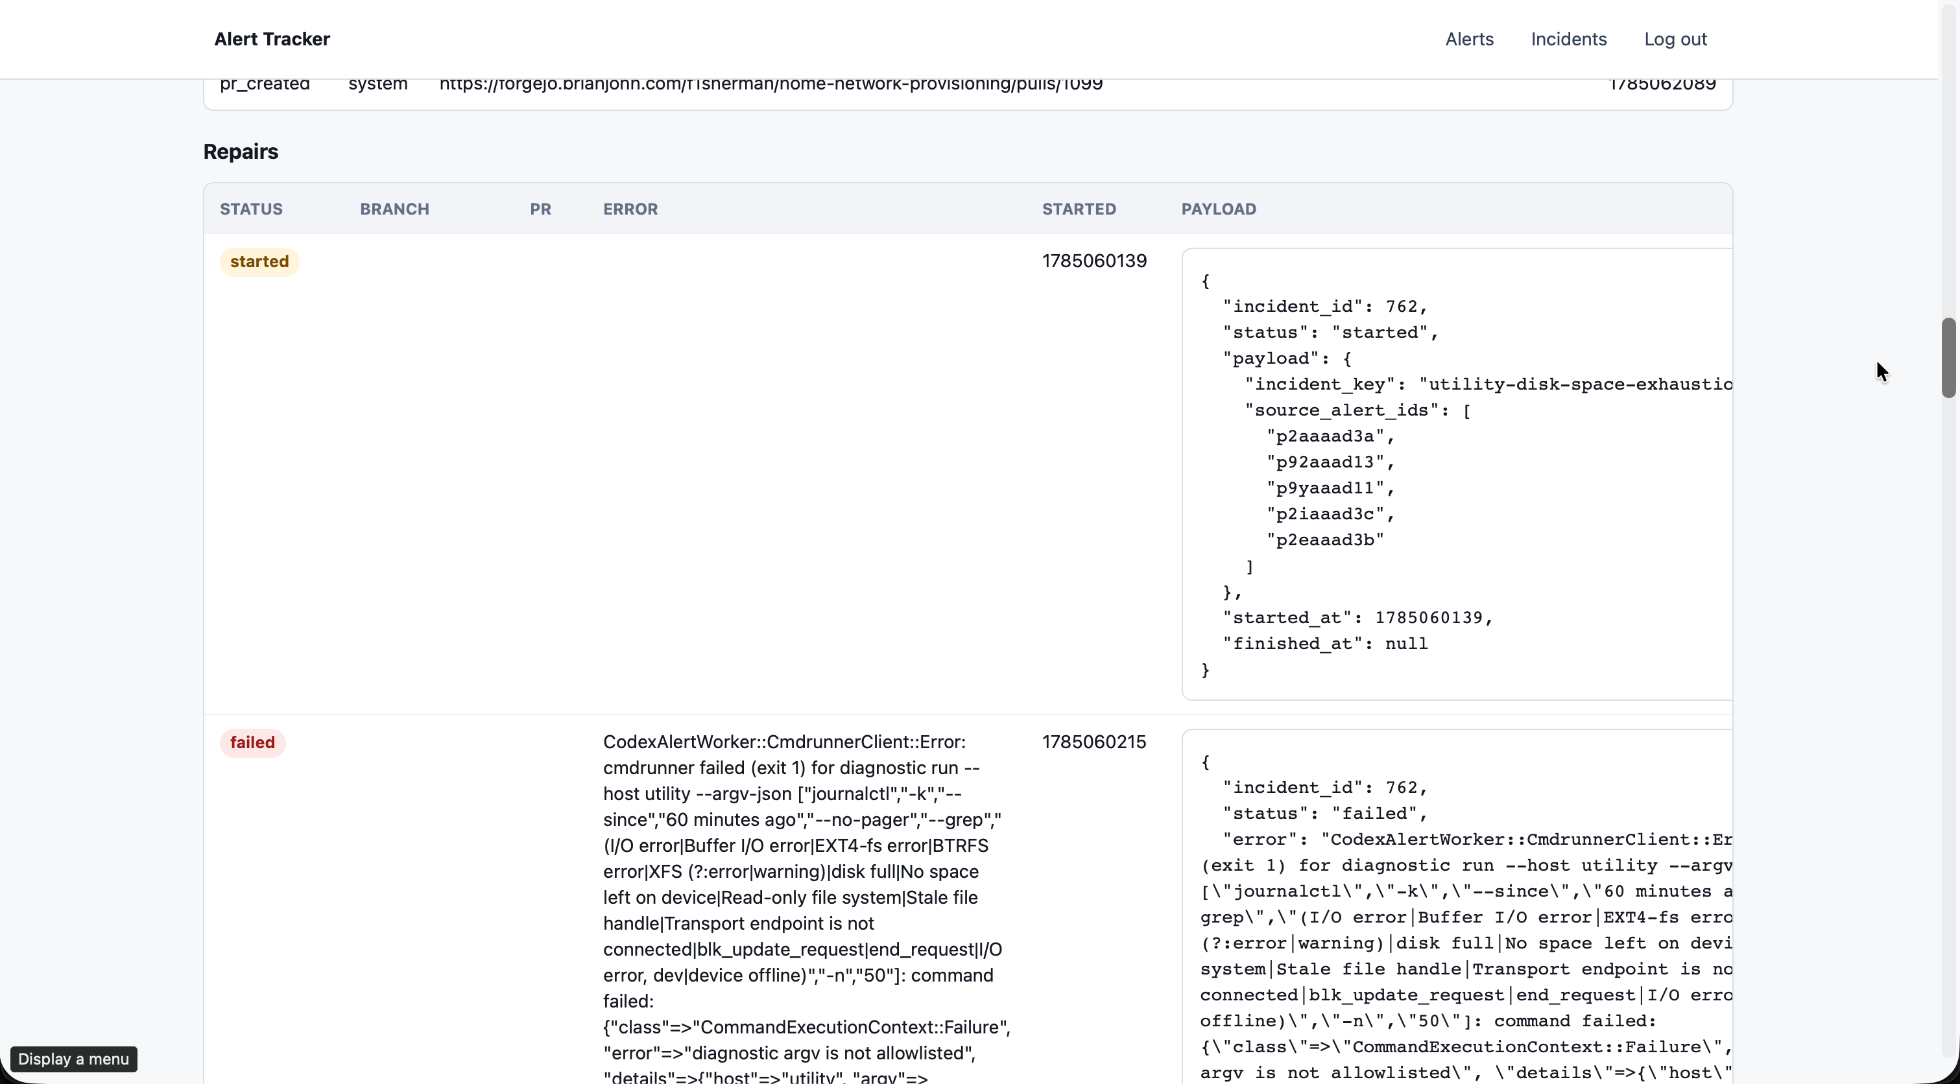Click "status": "failed" payload line

pos(1326,813)
